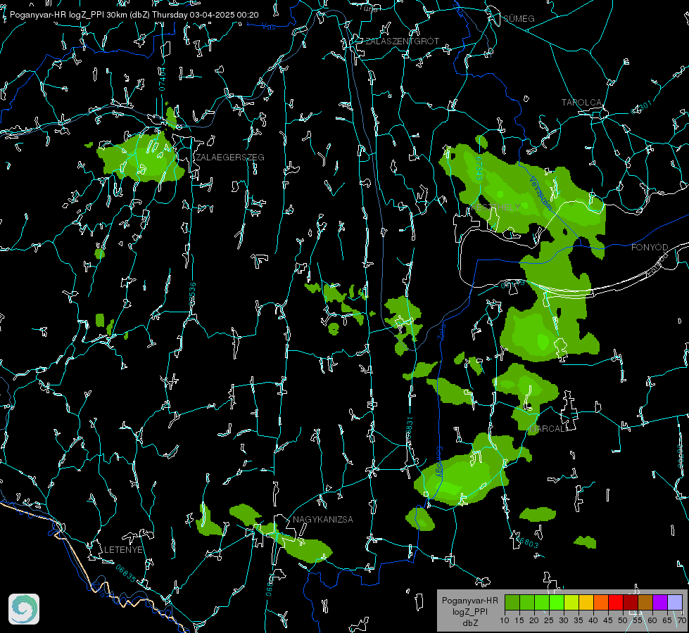Click the Somogy county label
Viewport: 689px width, 633px height.
(439, 462)
